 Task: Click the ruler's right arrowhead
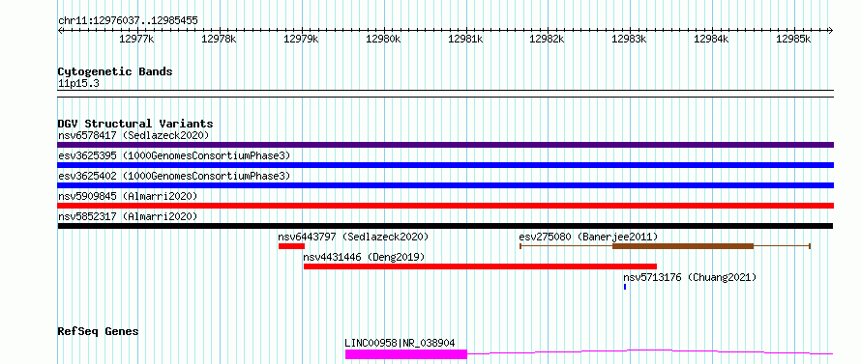[x=831, y=30]
